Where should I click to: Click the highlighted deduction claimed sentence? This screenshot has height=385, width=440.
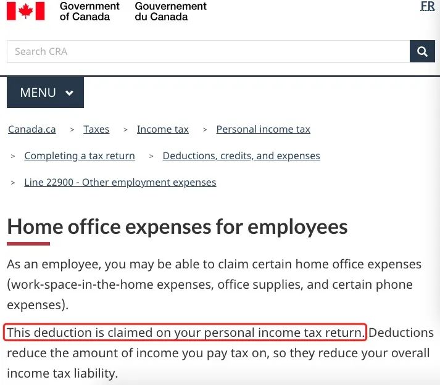click(x=185, y=333)
